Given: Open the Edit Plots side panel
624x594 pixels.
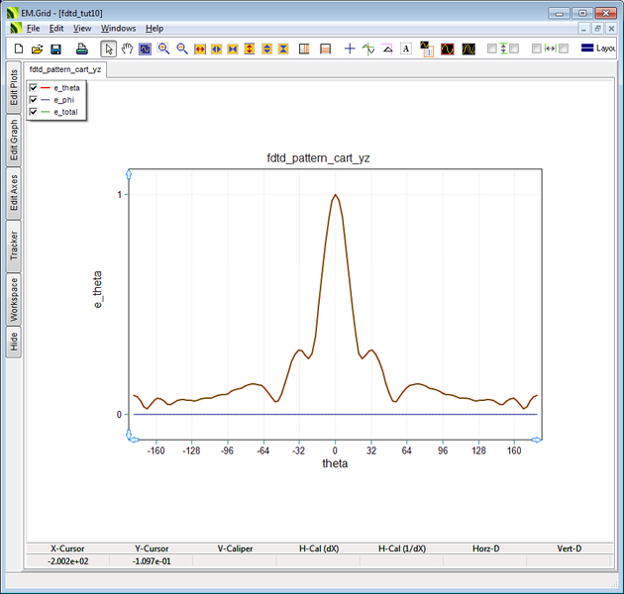Looking at the screenshot, I should [x=14, y=88].
